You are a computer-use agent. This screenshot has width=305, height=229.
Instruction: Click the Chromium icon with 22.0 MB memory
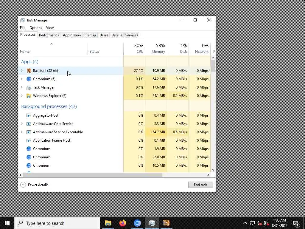tap(29, 157)
